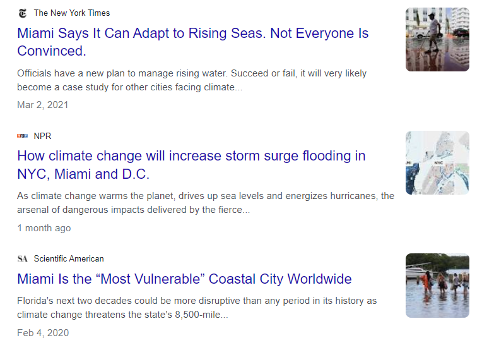
Task: Click the Scientific American source label
Action: 69,258
